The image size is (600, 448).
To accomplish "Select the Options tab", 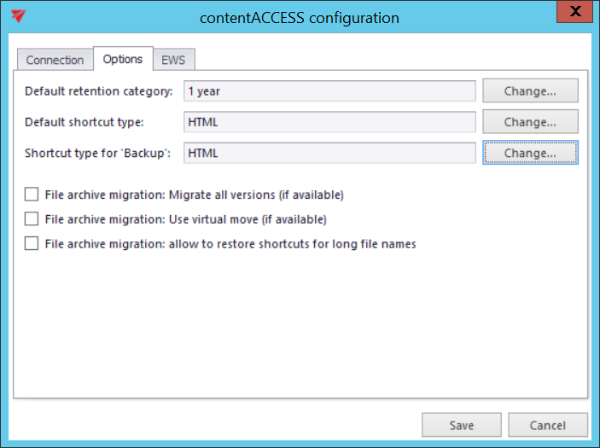I will pyautogui.click(x=123, y=59).
